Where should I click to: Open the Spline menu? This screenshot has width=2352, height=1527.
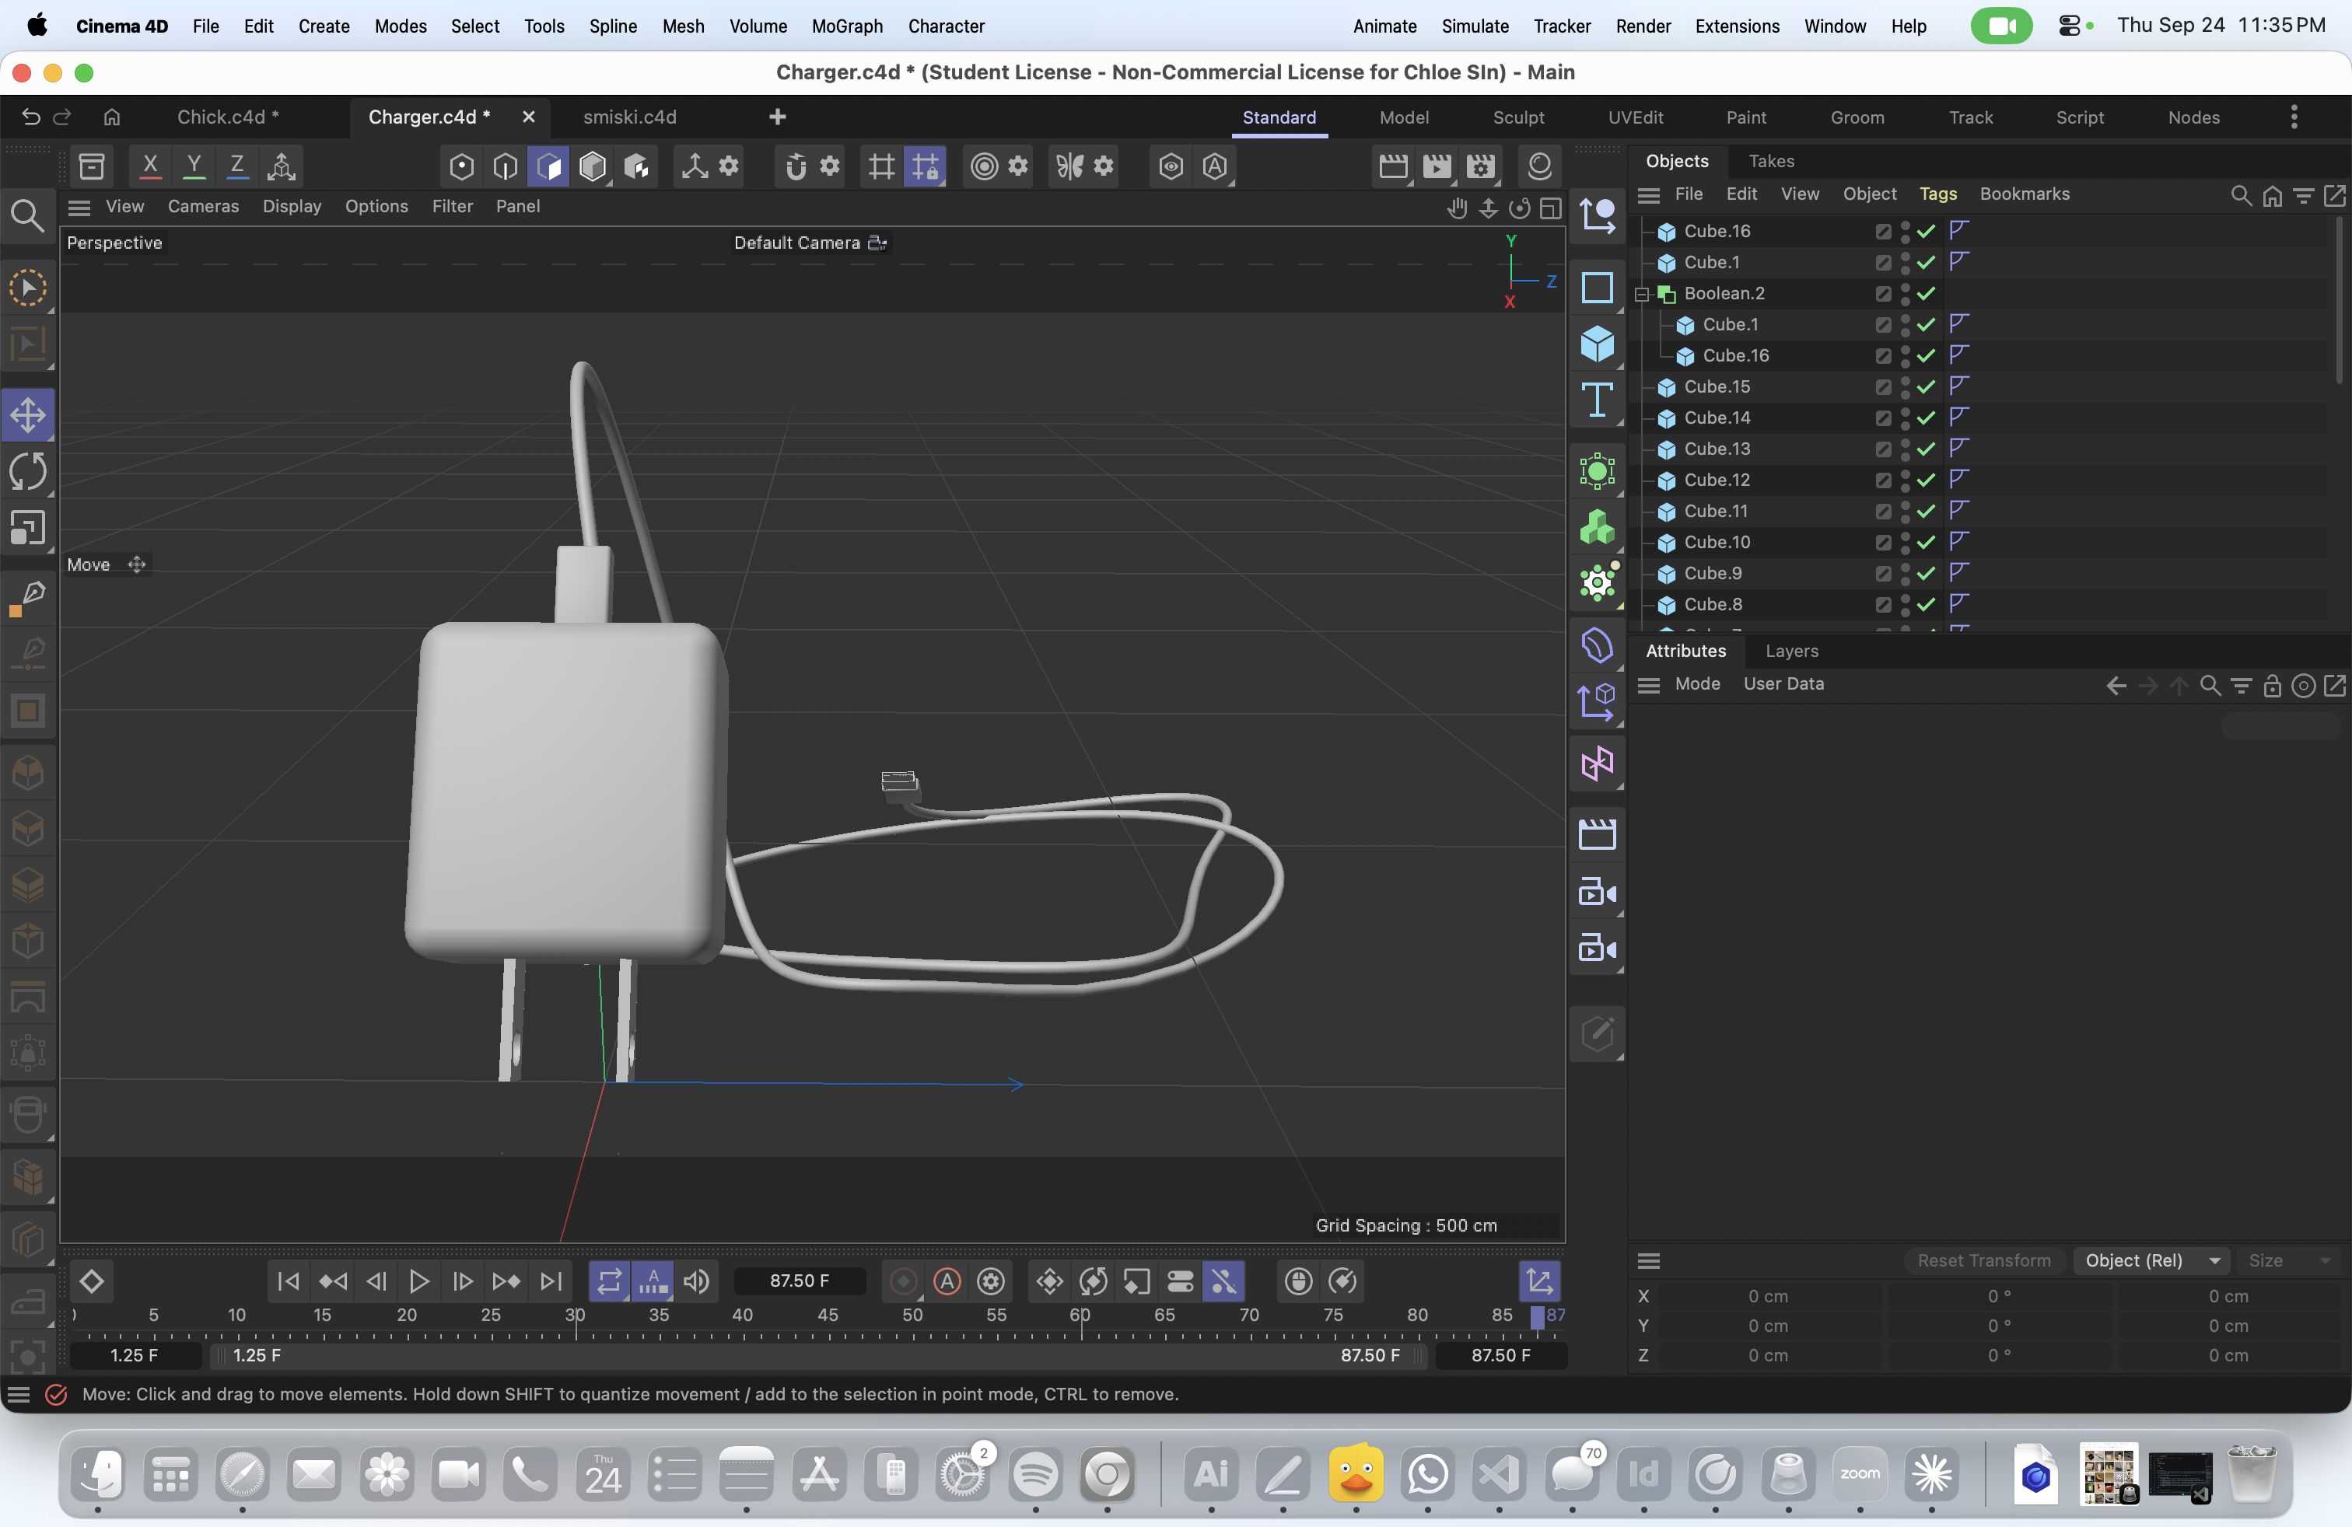point(613,26)
